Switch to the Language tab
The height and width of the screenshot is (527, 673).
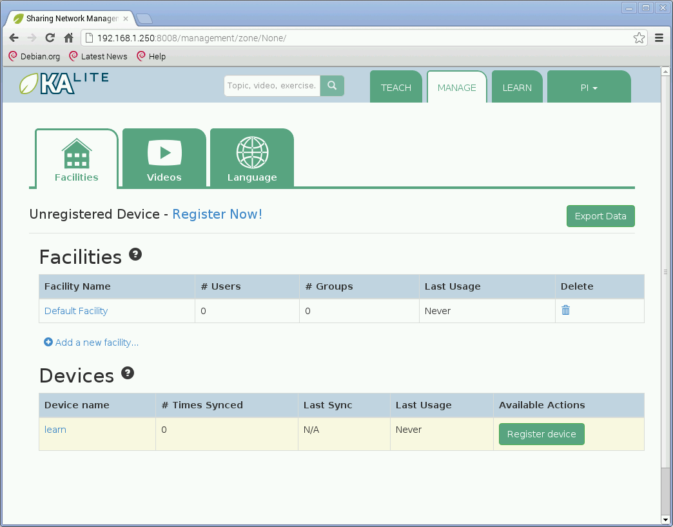tap(252, 159)
